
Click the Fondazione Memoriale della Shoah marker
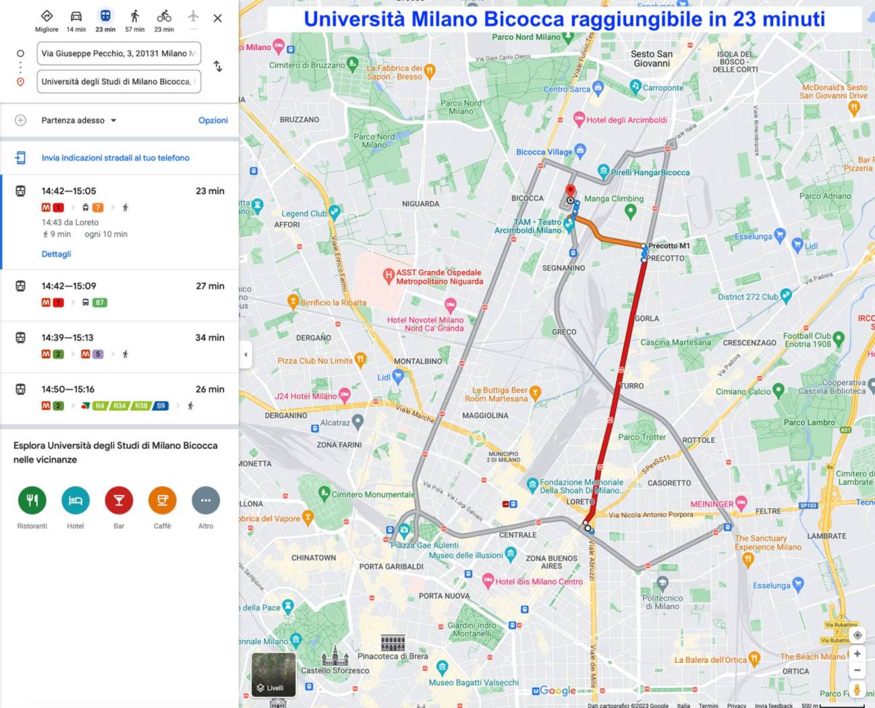click(532, 483)
